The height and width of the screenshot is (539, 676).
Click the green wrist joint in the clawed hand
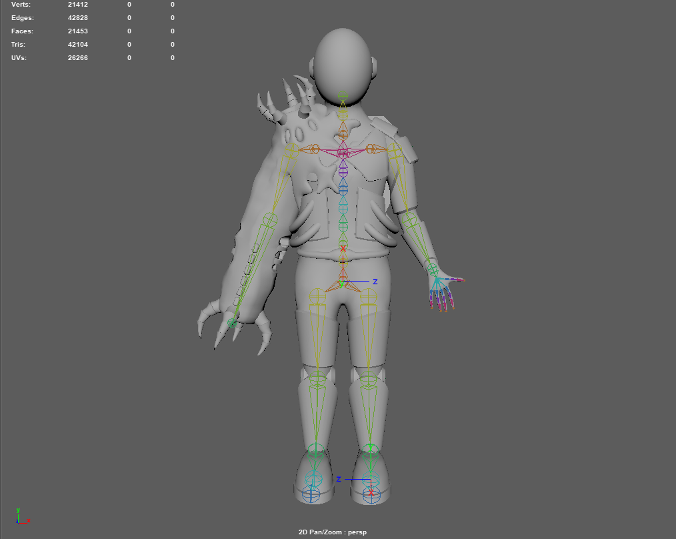232,323
